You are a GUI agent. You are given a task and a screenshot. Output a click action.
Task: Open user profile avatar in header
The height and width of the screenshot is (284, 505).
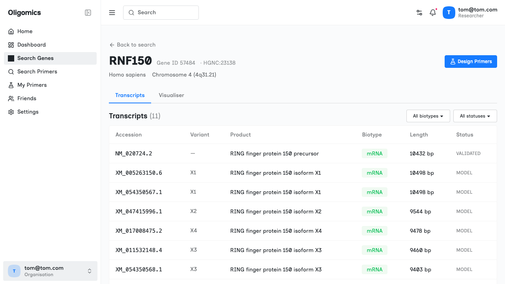click(449, 13)
